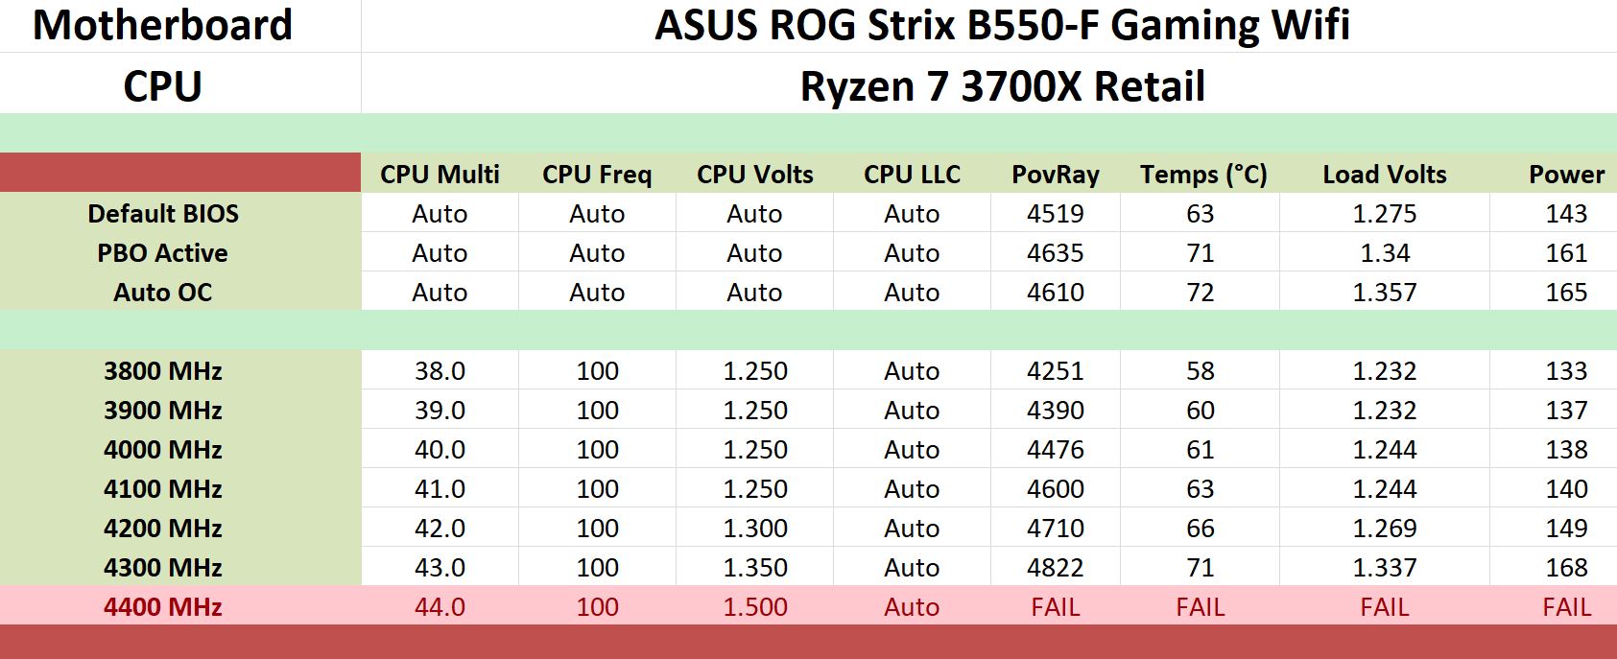Click CPU Volts value 1.500
Image resolution: width=1617 pixels, height=659 pixels.
click(x=755, y=607)
